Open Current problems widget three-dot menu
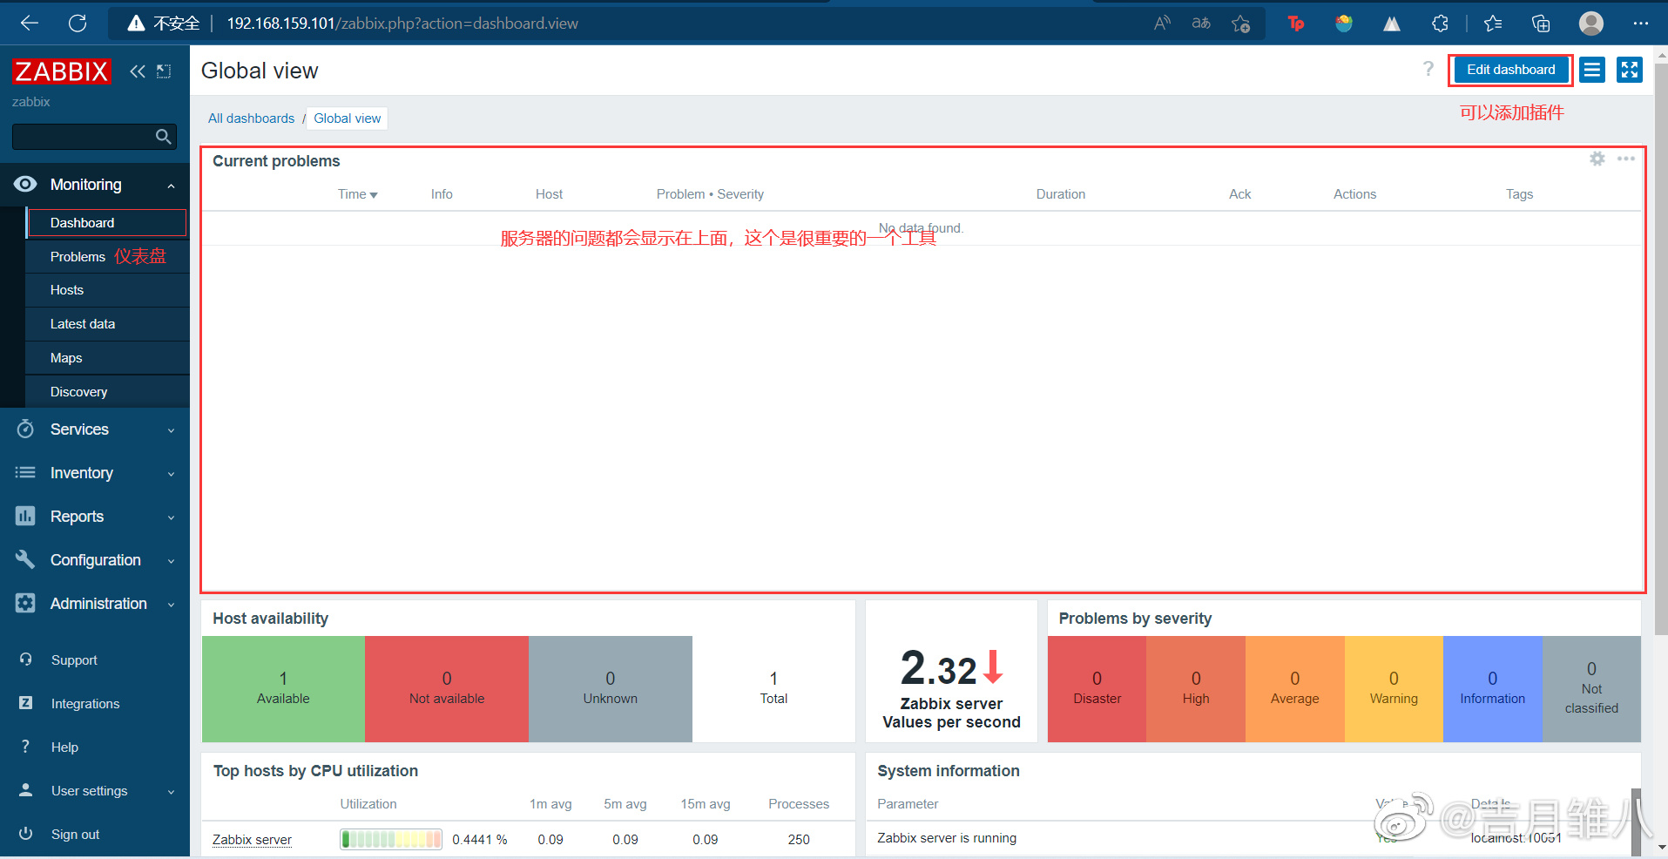 coord(1626,159)
